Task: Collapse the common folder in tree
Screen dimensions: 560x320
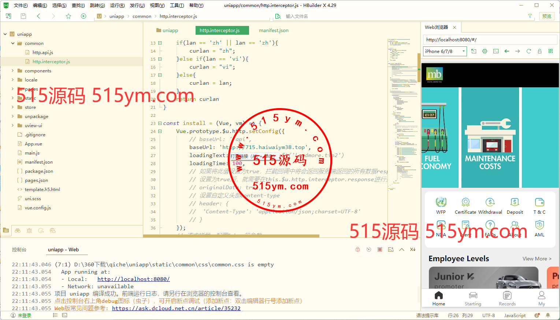Action: [x=13, y=43]
